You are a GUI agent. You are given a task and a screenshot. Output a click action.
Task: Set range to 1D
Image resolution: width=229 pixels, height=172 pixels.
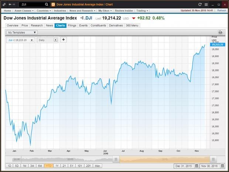coord(9,166)
